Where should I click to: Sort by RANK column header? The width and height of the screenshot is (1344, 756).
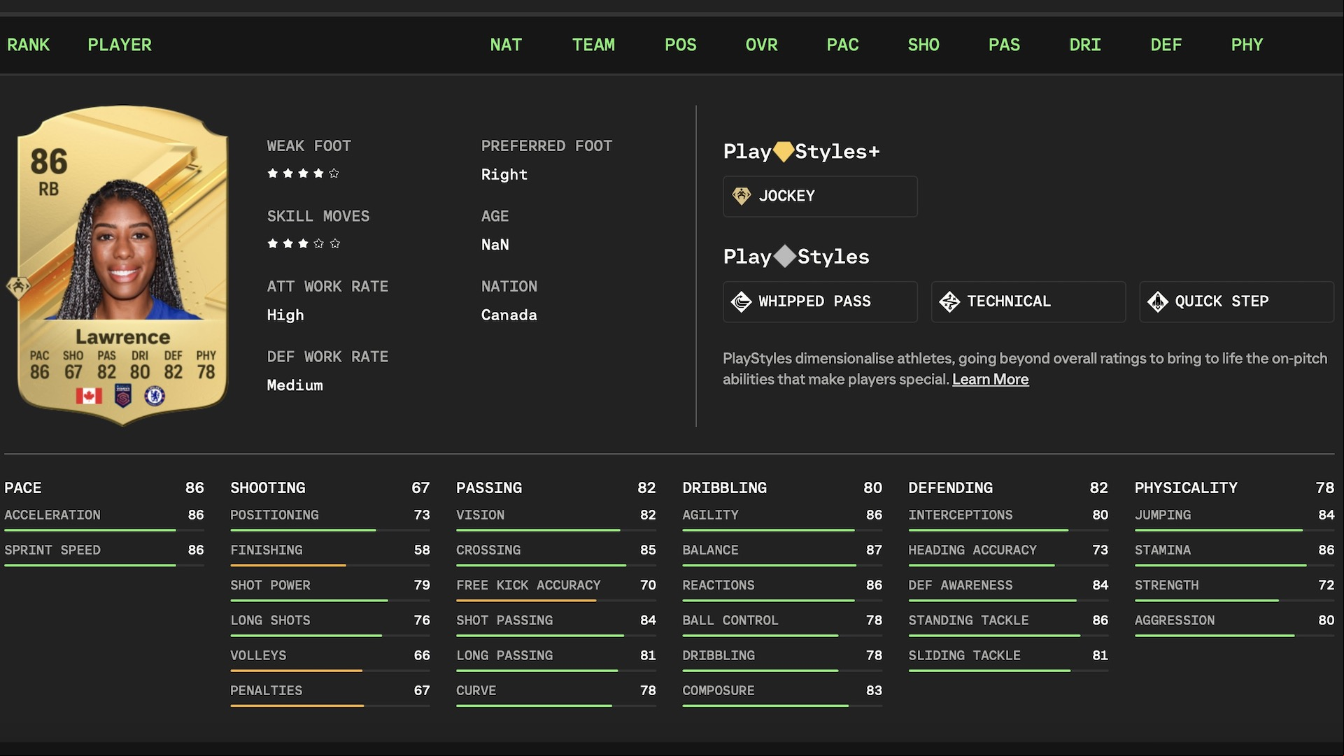click(29, 45)
